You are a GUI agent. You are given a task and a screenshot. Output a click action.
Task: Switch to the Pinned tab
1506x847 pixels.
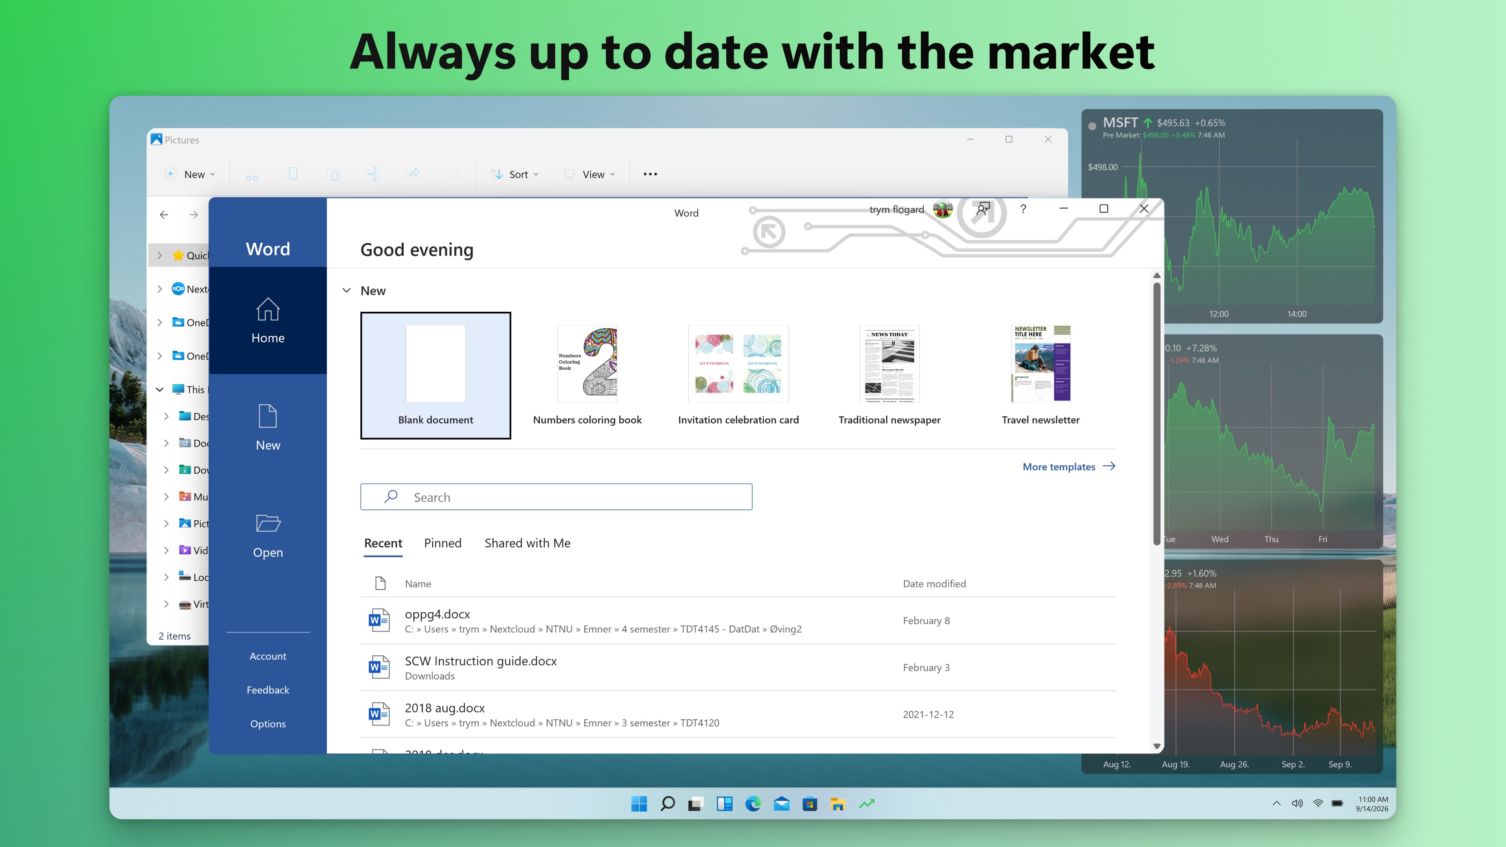point(442,543)
